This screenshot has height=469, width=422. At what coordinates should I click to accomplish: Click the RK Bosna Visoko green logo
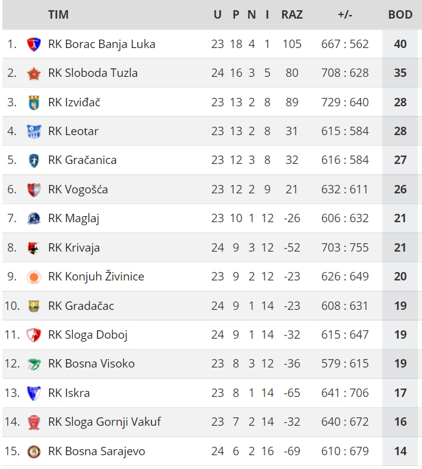[34, 364]
